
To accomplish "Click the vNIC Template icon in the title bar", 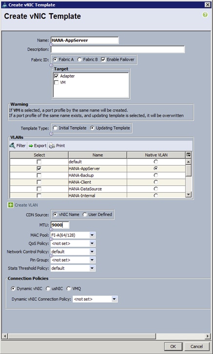I will (4, 5).
